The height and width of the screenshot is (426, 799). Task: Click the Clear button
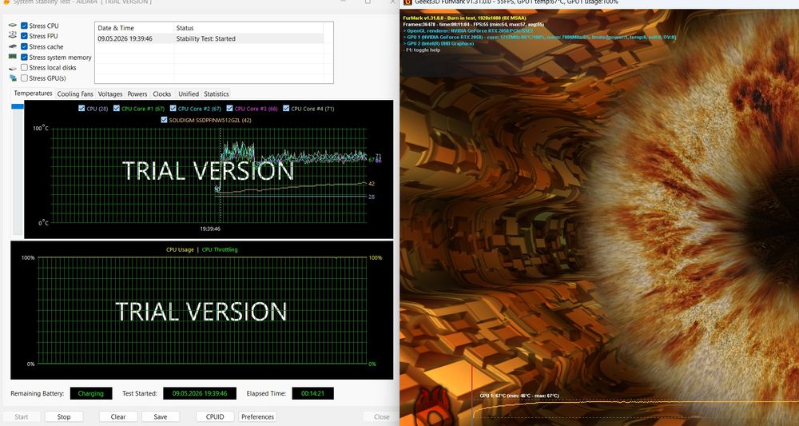coord(118,416)
